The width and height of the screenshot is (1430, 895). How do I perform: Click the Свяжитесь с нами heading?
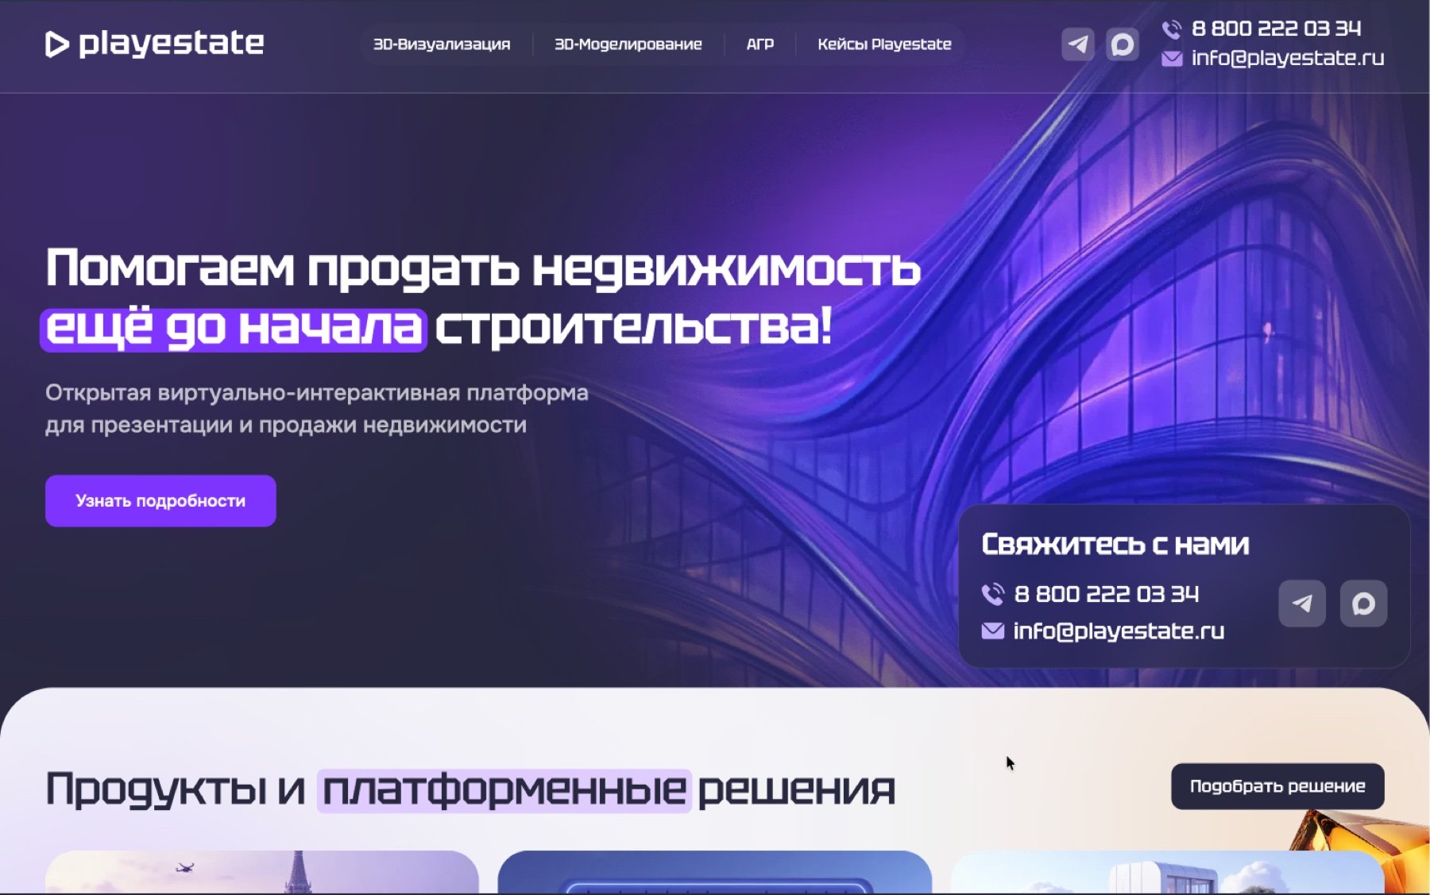point(1115,545)
